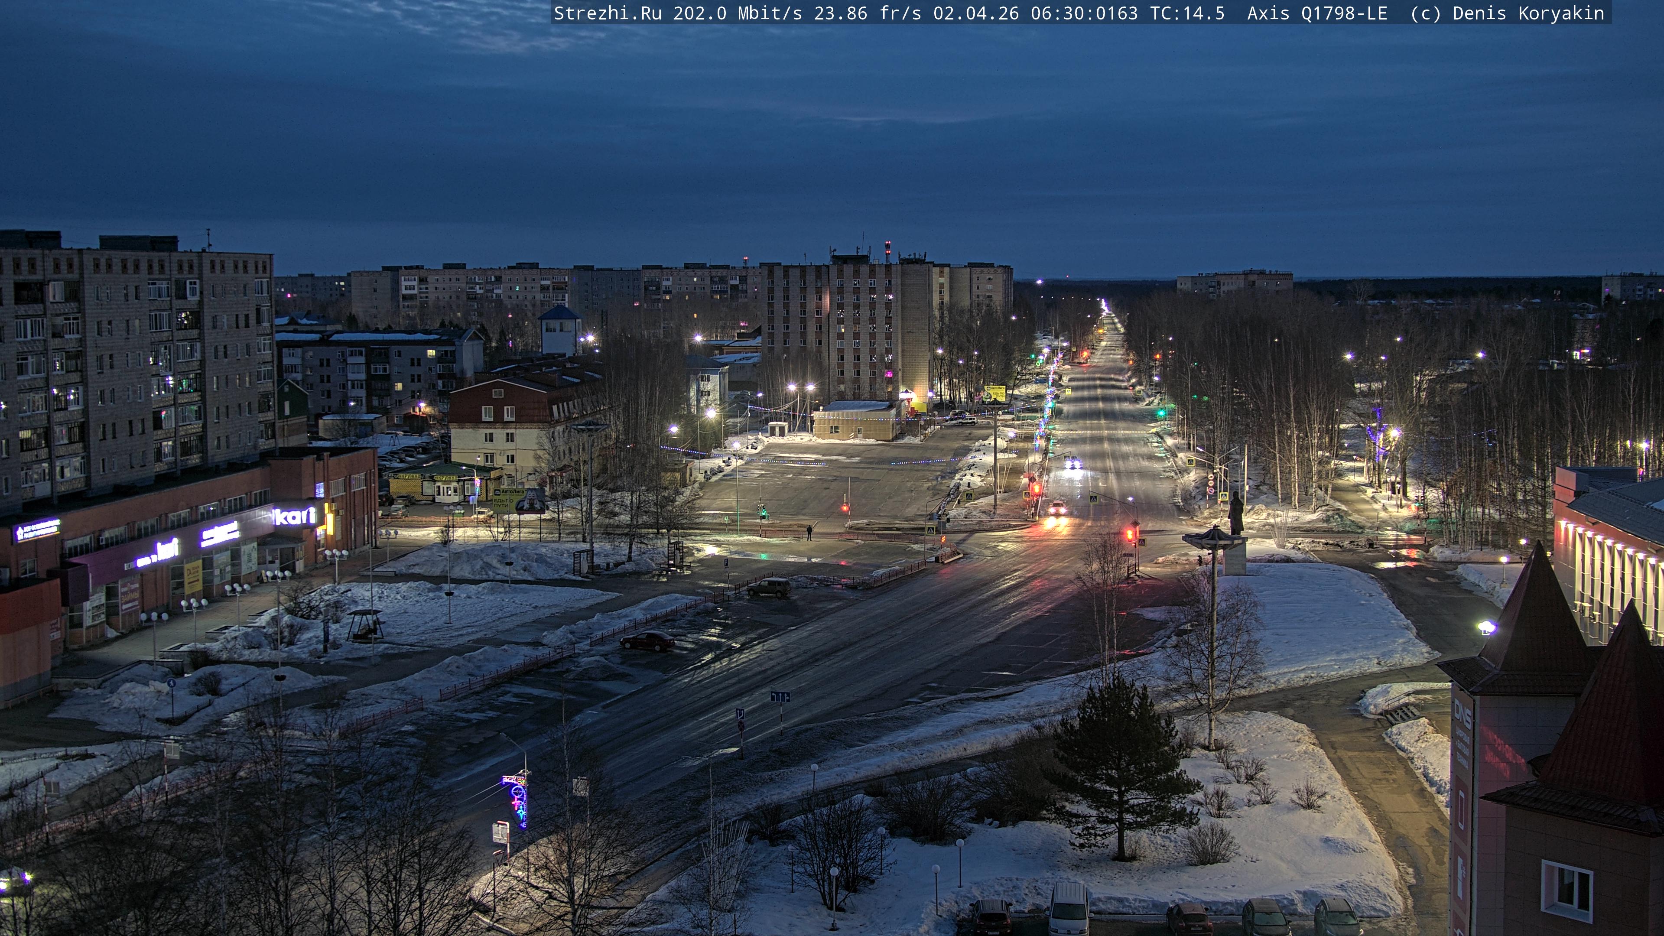Viewport: 1664px width, 936px height.
Task: Click the '202.0 Mbit/s' bitrate readout
Action: click(737, 13)
